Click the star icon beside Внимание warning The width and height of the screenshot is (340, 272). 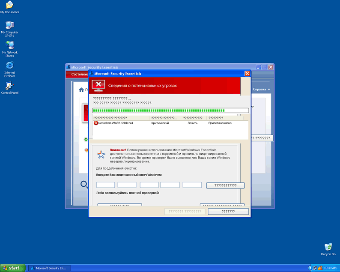[101, 154]
